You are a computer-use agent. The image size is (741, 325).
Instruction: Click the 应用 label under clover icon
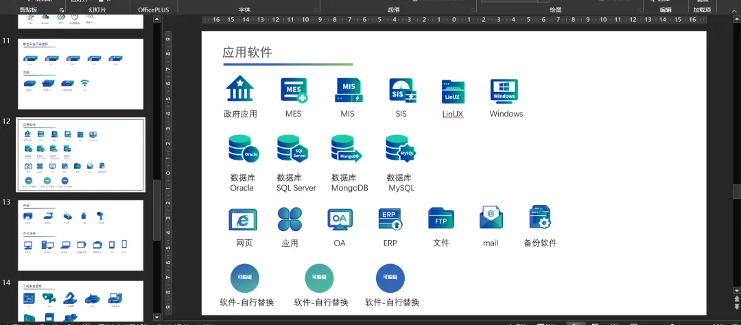click(290, 243)
